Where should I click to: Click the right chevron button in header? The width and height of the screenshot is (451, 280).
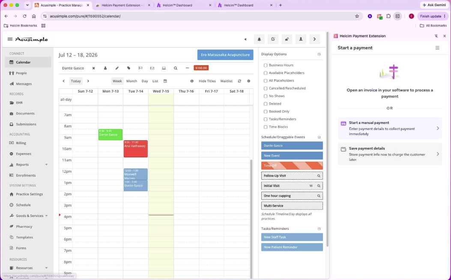(x=314, y=39)
